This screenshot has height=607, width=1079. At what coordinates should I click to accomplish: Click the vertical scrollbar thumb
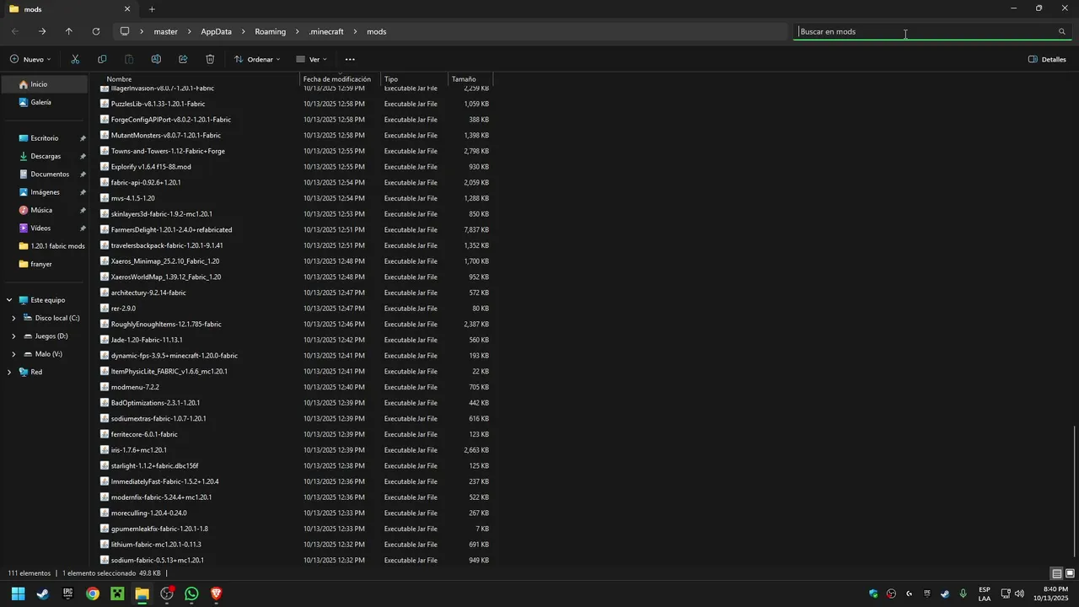[x=1075, y=490]
